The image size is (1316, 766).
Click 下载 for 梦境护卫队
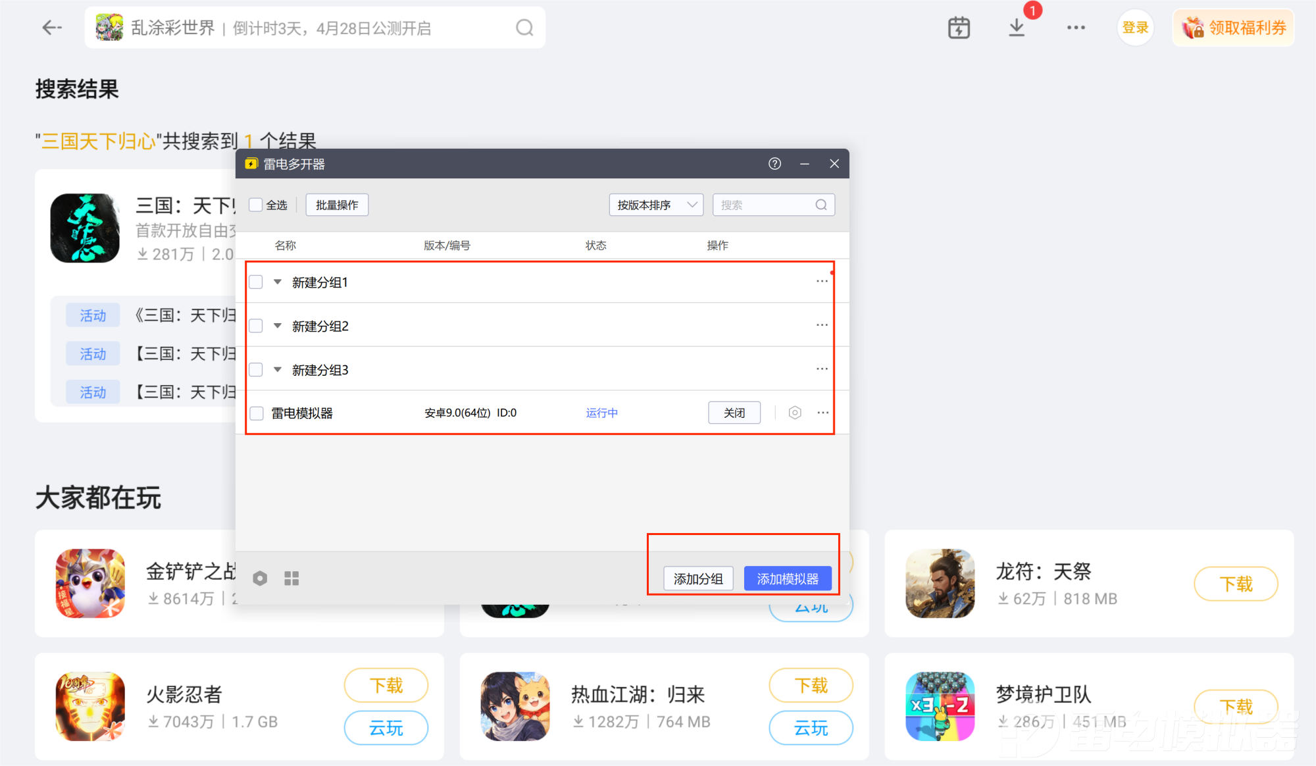click(x=1236, y=707)
